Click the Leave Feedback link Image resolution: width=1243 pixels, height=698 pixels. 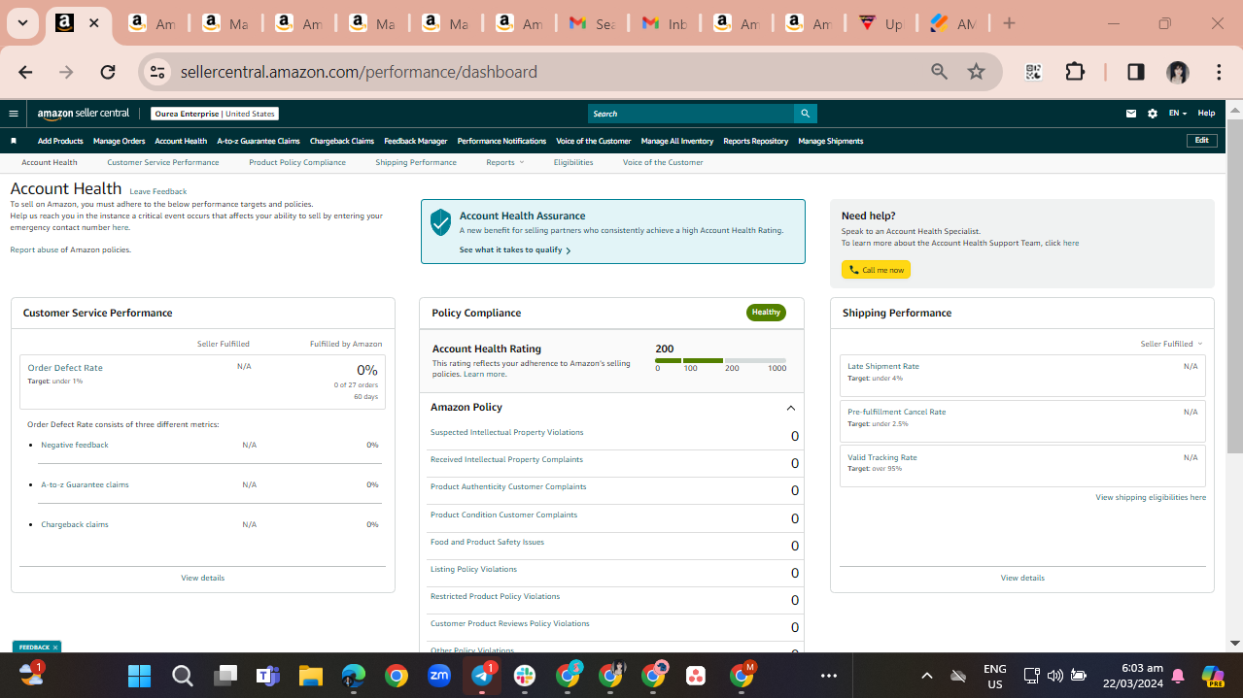click(158, 191)
